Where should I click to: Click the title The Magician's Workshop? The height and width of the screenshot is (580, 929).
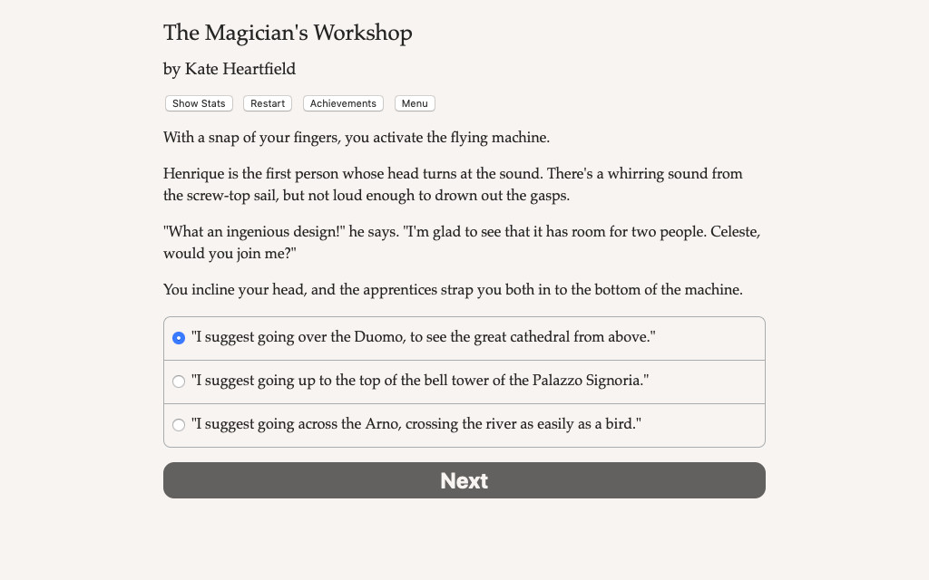[288, 33]
